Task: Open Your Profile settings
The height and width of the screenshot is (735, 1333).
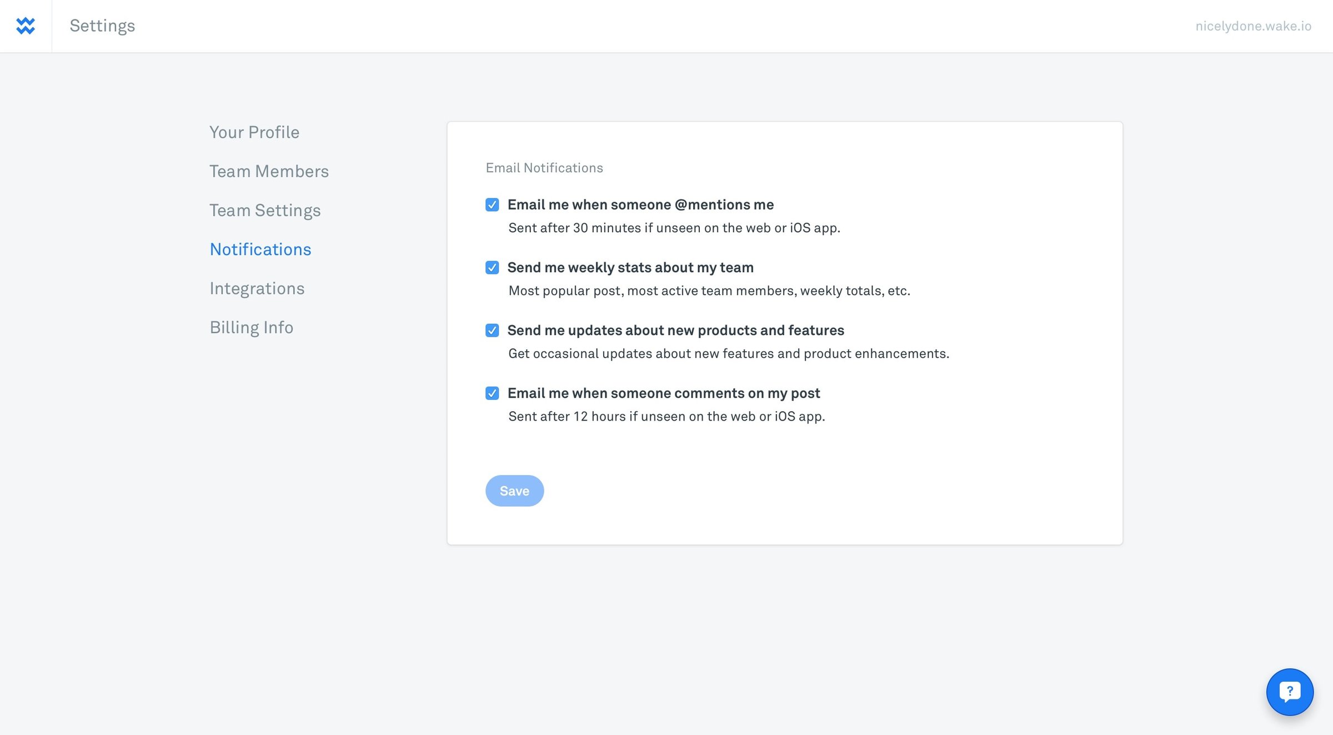Action: [x=254, y=132]
